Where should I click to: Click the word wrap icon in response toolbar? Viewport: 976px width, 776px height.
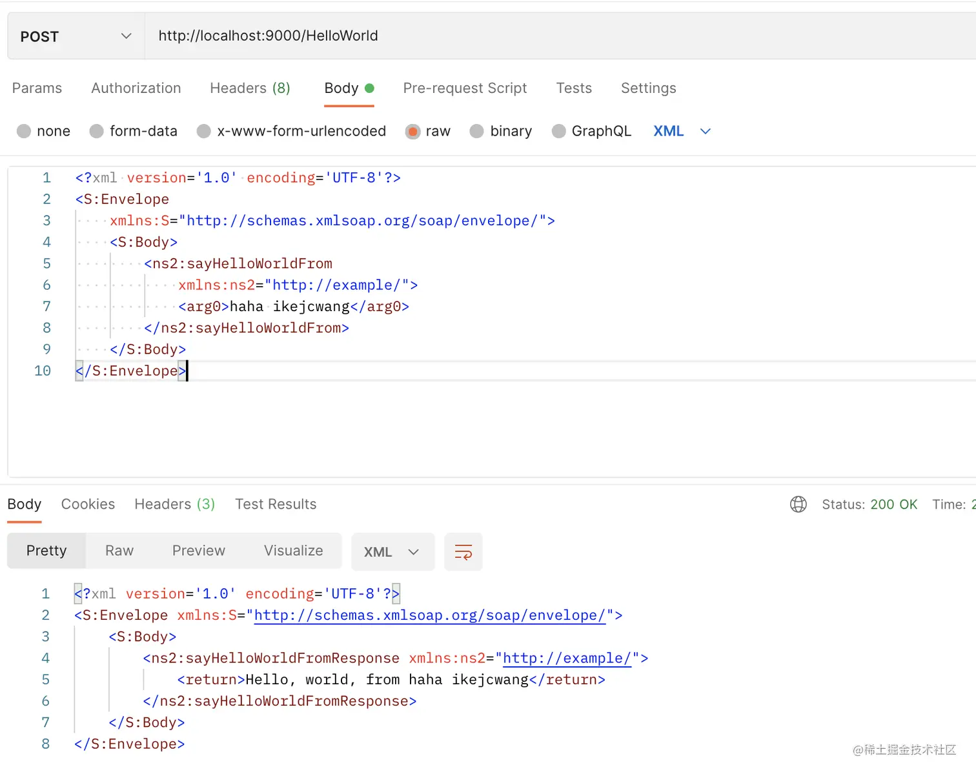463,552
